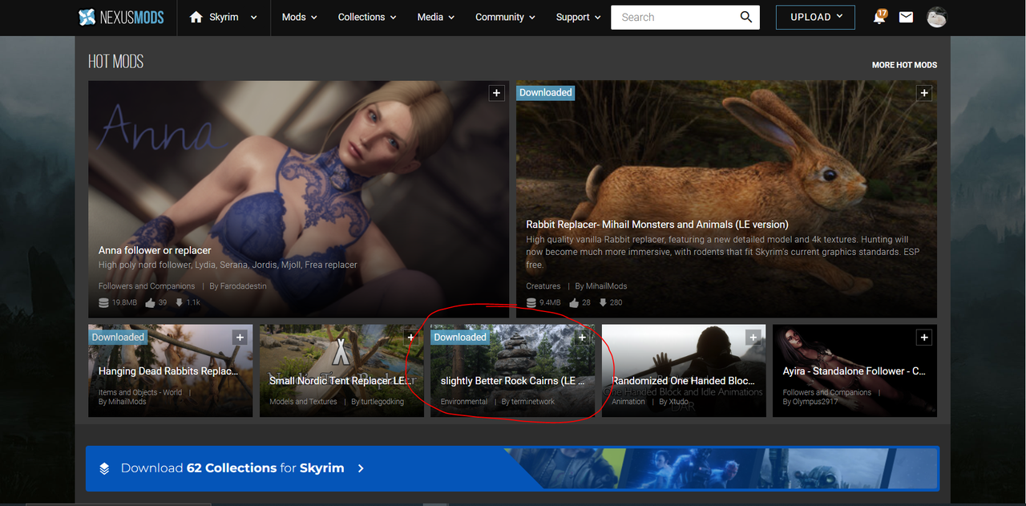Add Ayira Standalone Follower plus icon
1026x506 pixels.
[924, 338]
